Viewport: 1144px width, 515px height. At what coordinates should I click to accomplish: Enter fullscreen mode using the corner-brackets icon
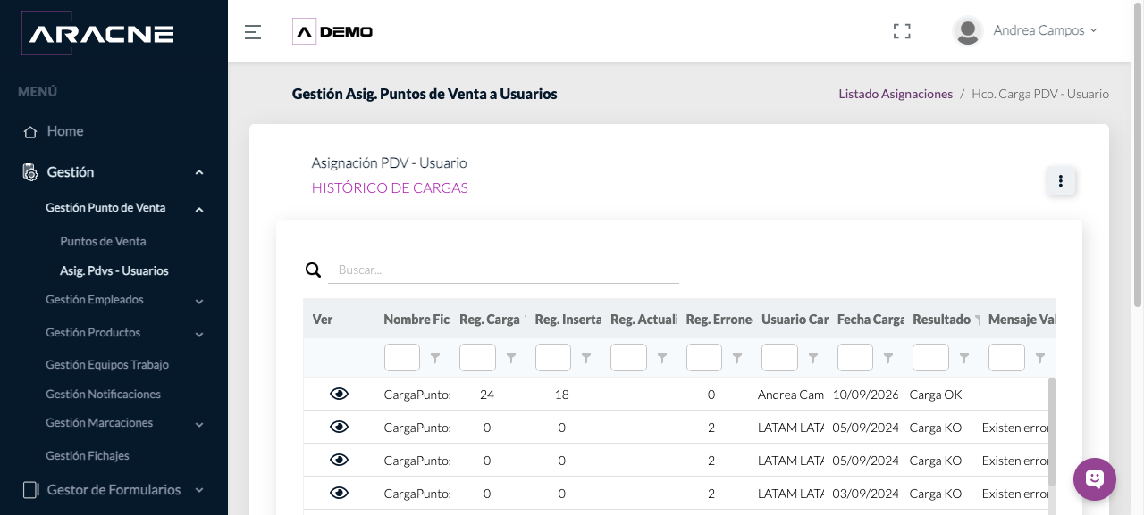(x=902, y=31)
